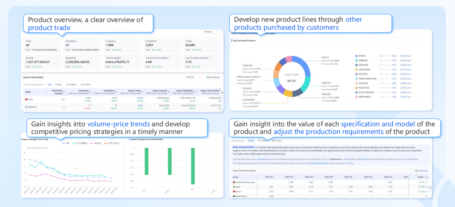This screenshot has width=455, height=207.
Task: Click the sort arrows on Destination Quantity column
Action: 64,92
